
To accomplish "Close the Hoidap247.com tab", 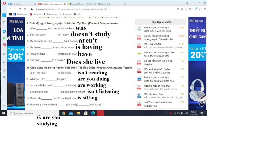I will click(95, 4).
